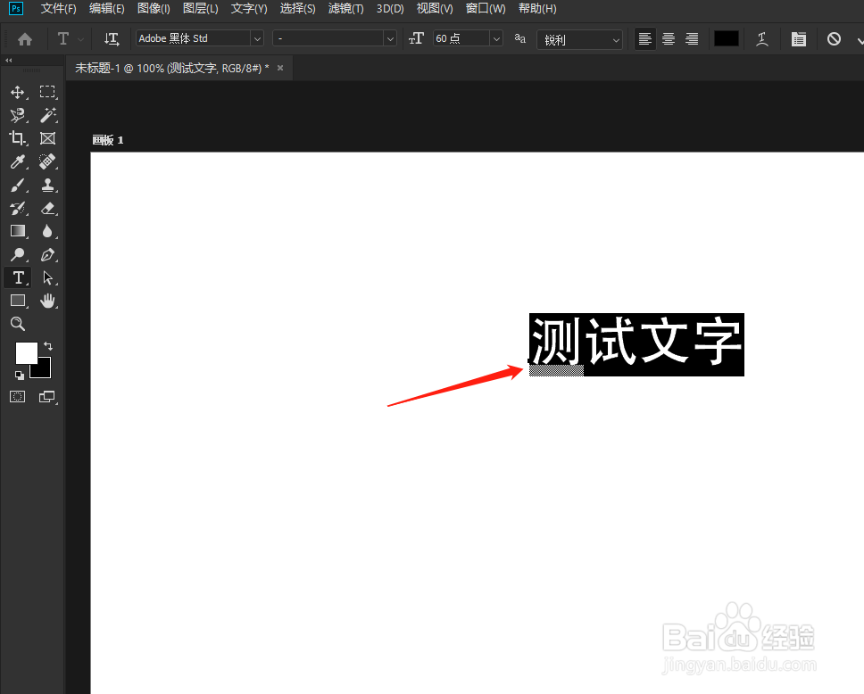Select the Zoom tool

click(18, 324)
